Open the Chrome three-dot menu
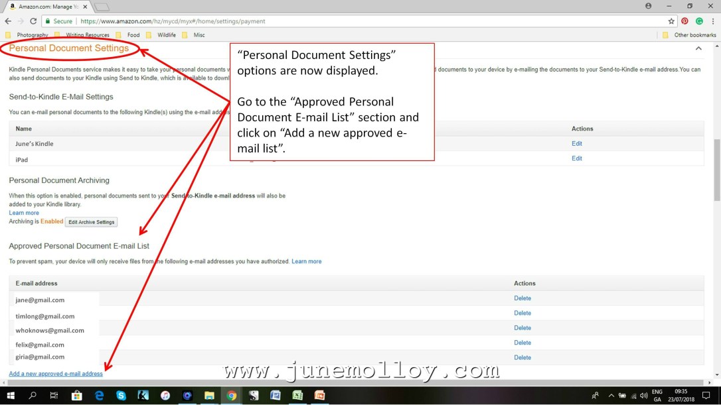Viewport: 721px width, 405px height. (x=712, y=21)
